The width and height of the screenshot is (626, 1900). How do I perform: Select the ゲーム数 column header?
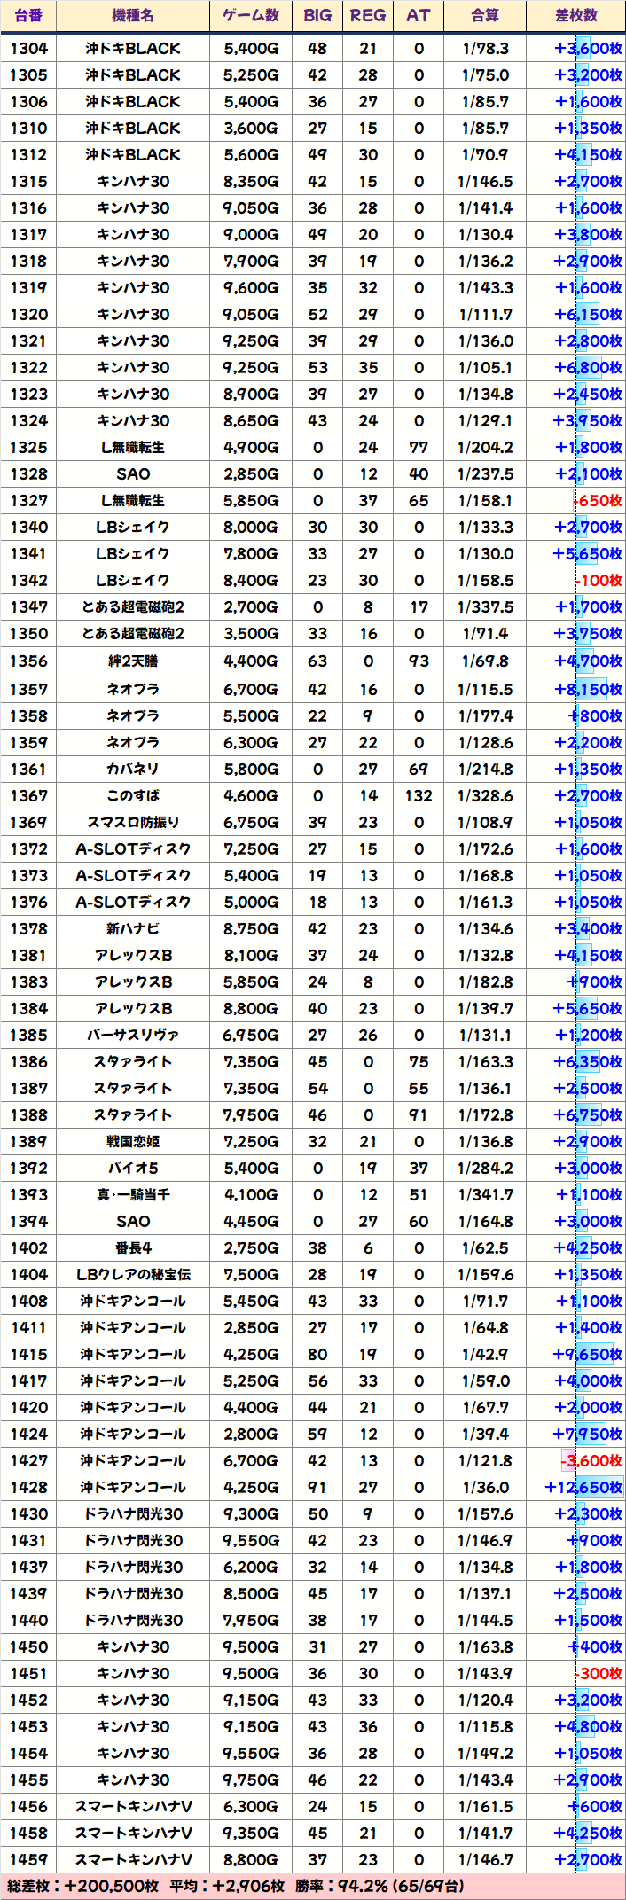coord(251,15)
